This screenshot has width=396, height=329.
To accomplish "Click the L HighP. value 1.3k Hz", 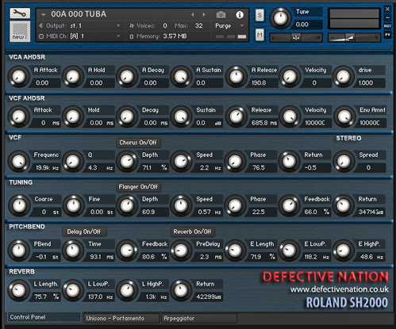I will [x=155, y=297].
